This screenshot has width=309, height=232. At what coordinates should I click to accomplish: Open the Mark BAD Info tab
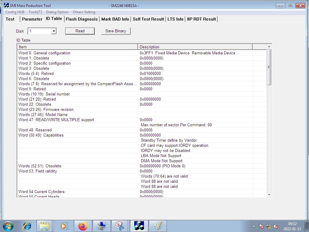pos(115,19)
